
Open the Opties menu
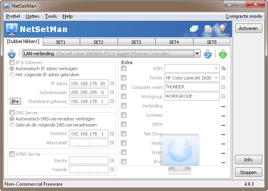[x=32, y=16]
